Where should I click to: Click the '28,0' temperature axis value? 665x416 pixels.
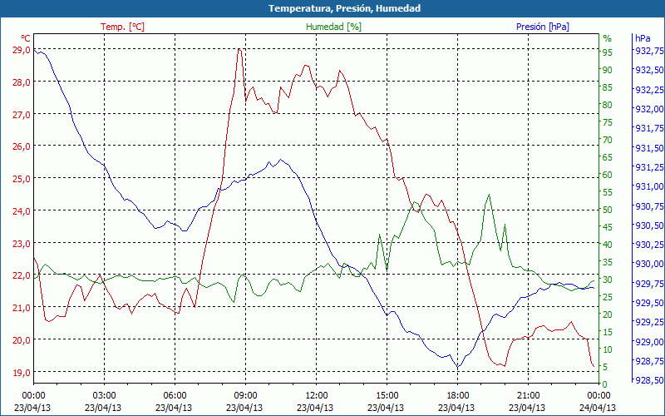22,82
